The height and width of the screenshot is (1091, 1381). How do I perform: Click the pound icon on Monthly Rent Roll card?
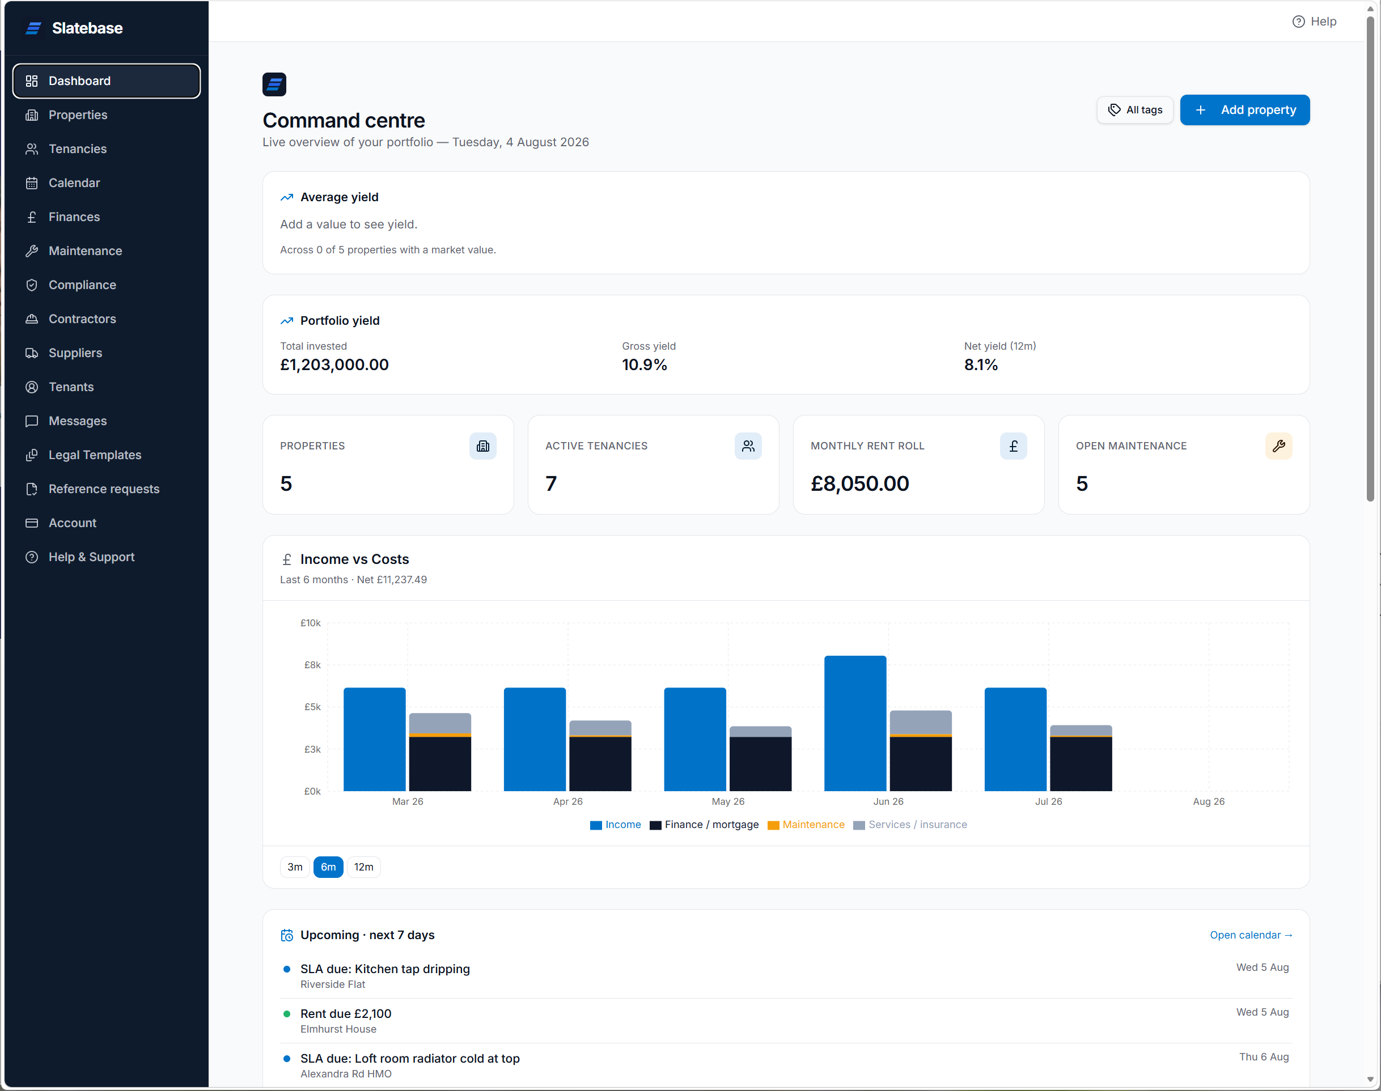pos(1013,446)
